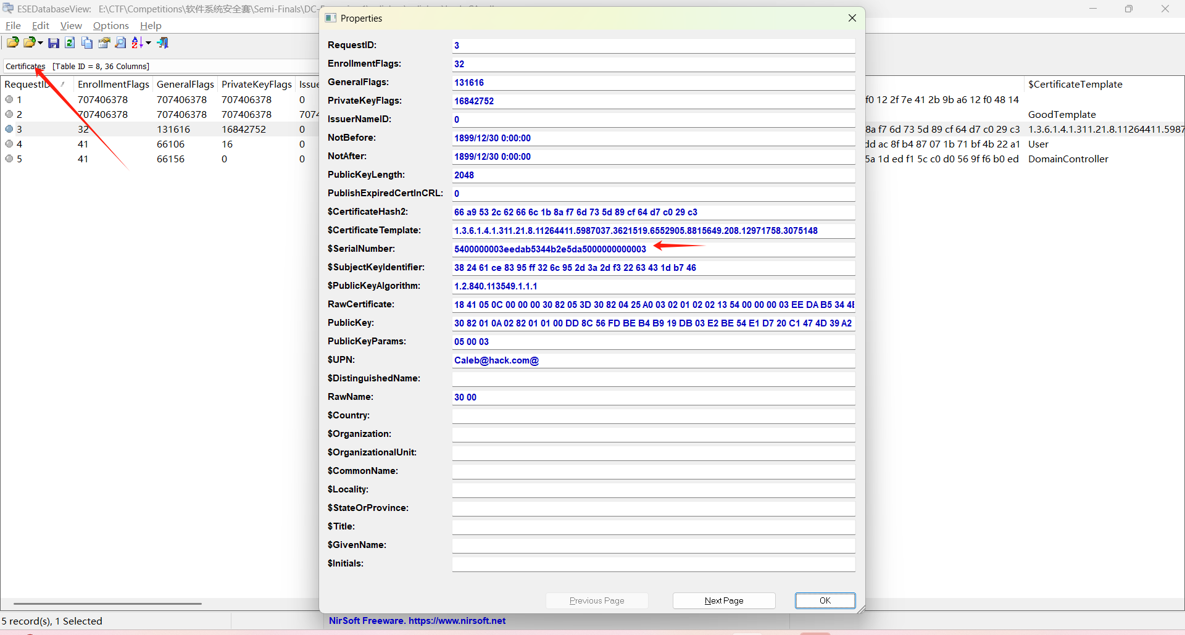1185x635 pixels.
Task: Click the Properties toolbar icon
Action: point(104,43)
